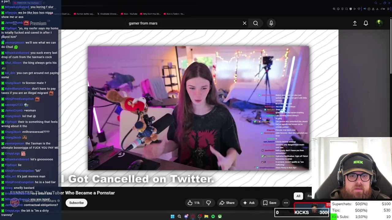This screenshot has width=392, height=220.
Task: Click chat username 'yeomanjensen' near 'we'll see'
Action: point(14,43)
